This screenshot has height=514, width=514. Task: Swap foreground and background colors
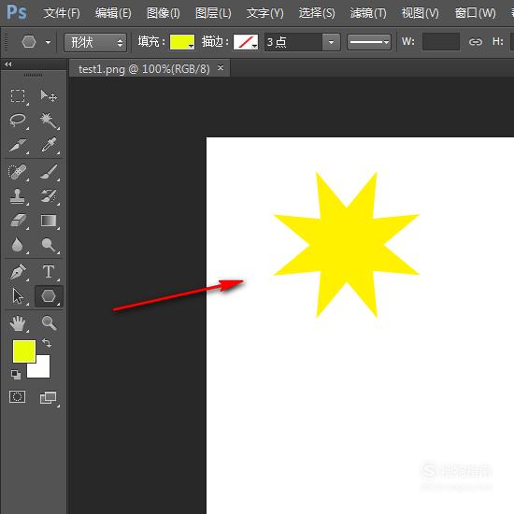47,343
